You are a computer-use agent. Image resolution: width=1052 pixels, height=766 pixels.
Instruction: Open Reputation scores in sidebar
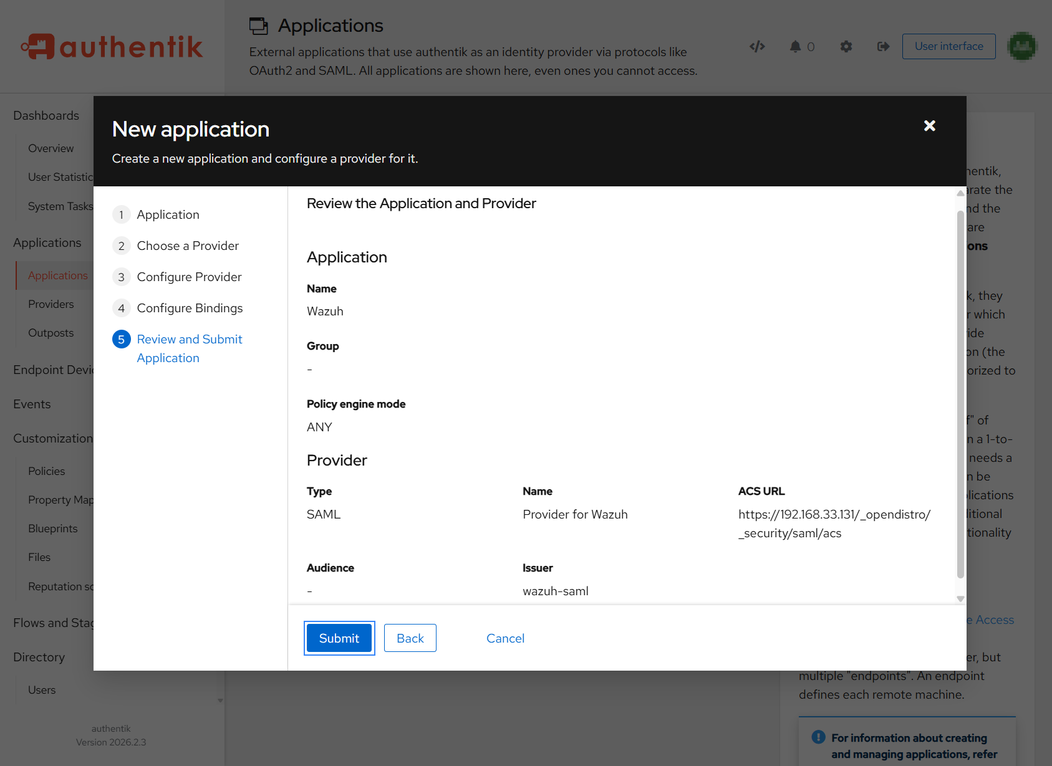point(60,586)
